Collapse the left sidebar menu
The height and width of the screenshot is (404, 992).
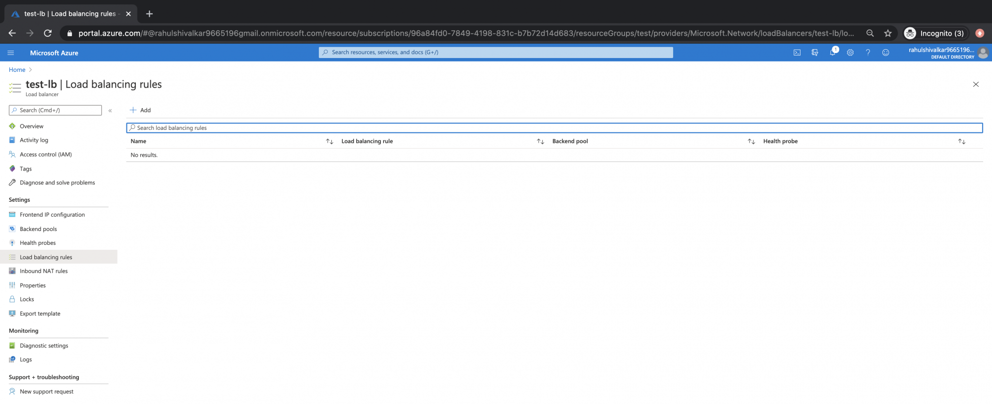tap(110, 111)
